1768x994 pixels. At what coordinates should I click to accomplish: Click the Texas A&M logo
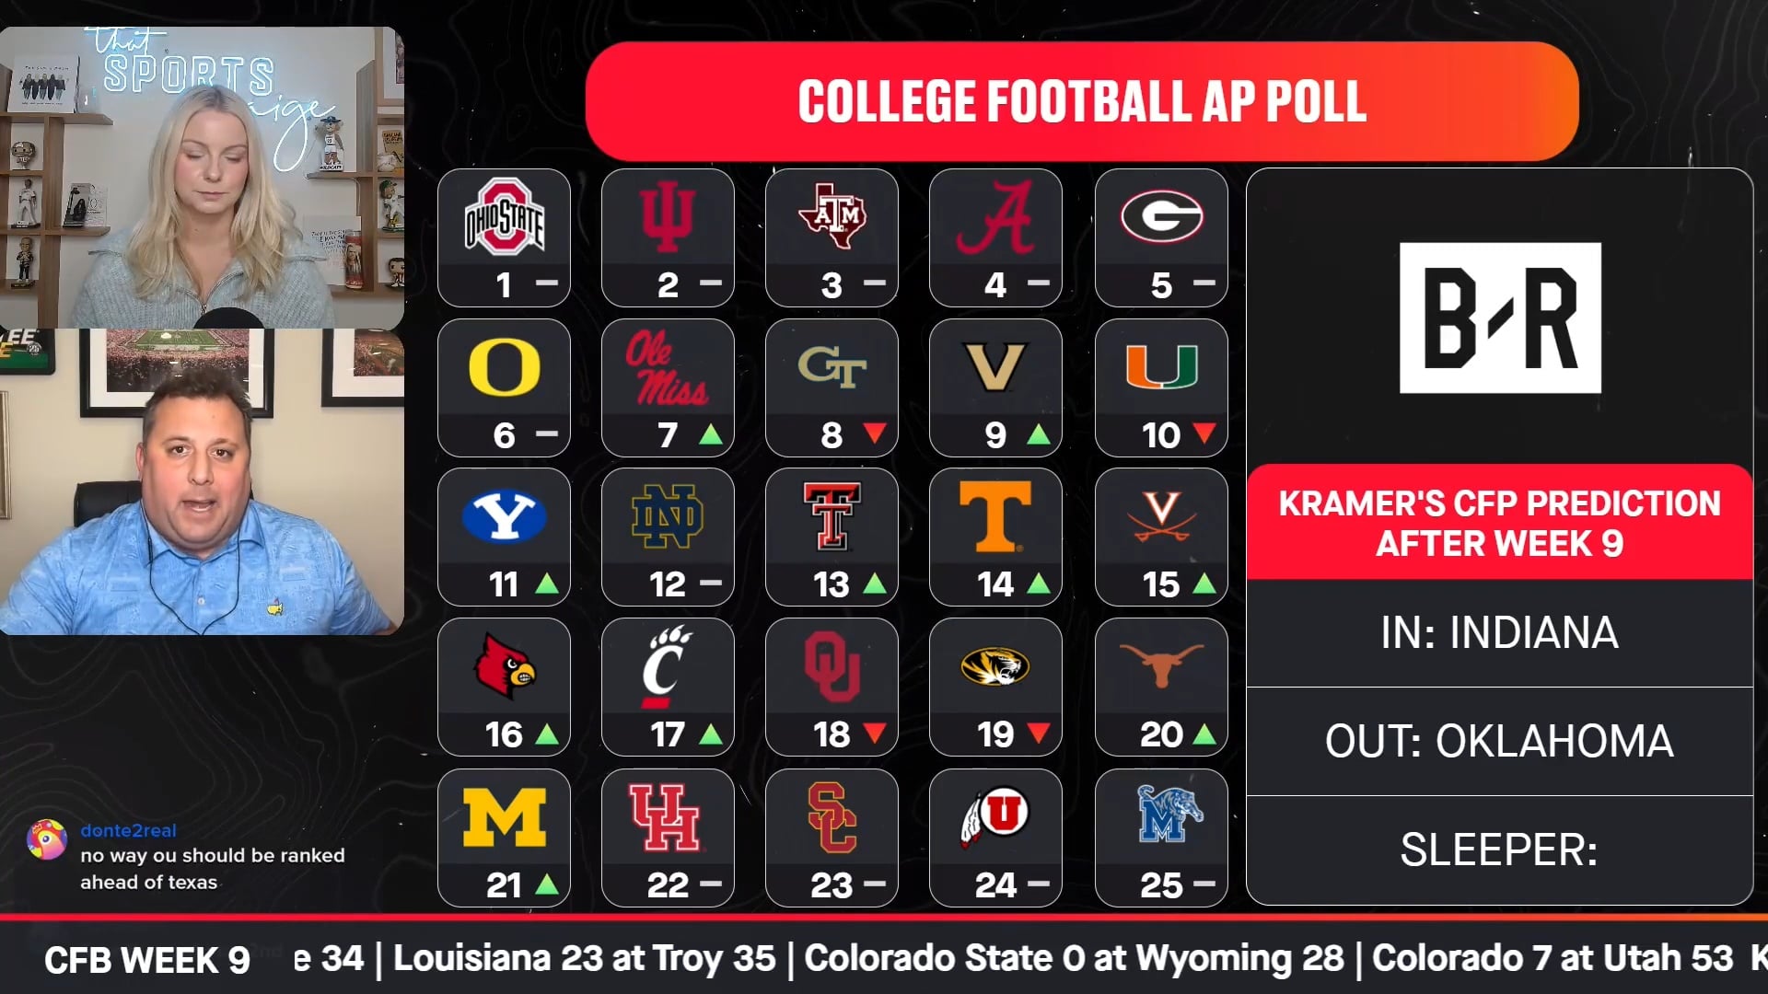(832, 215)
